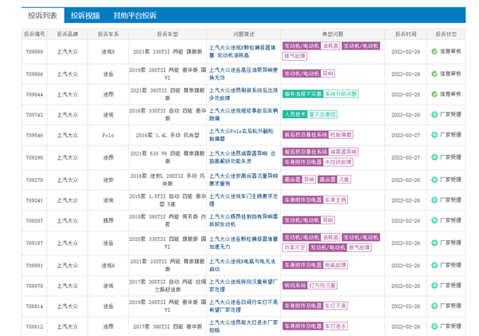Click the 辉昂 car series cell
This screenshot has height=336, width=479.
108,220
